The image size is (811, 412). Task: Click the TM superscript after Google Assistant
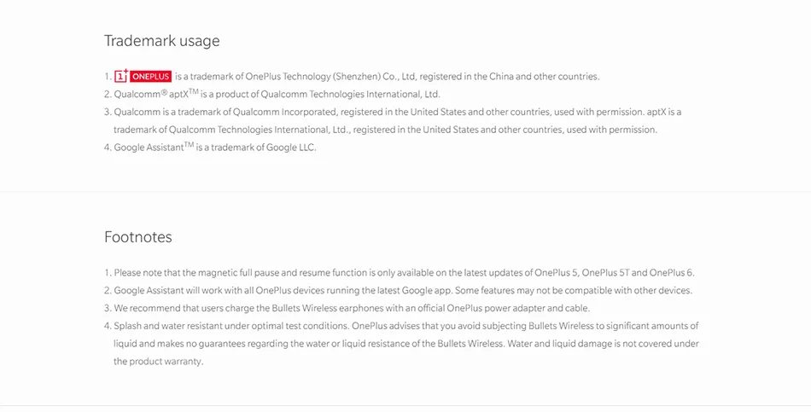(x=189, y=144)
